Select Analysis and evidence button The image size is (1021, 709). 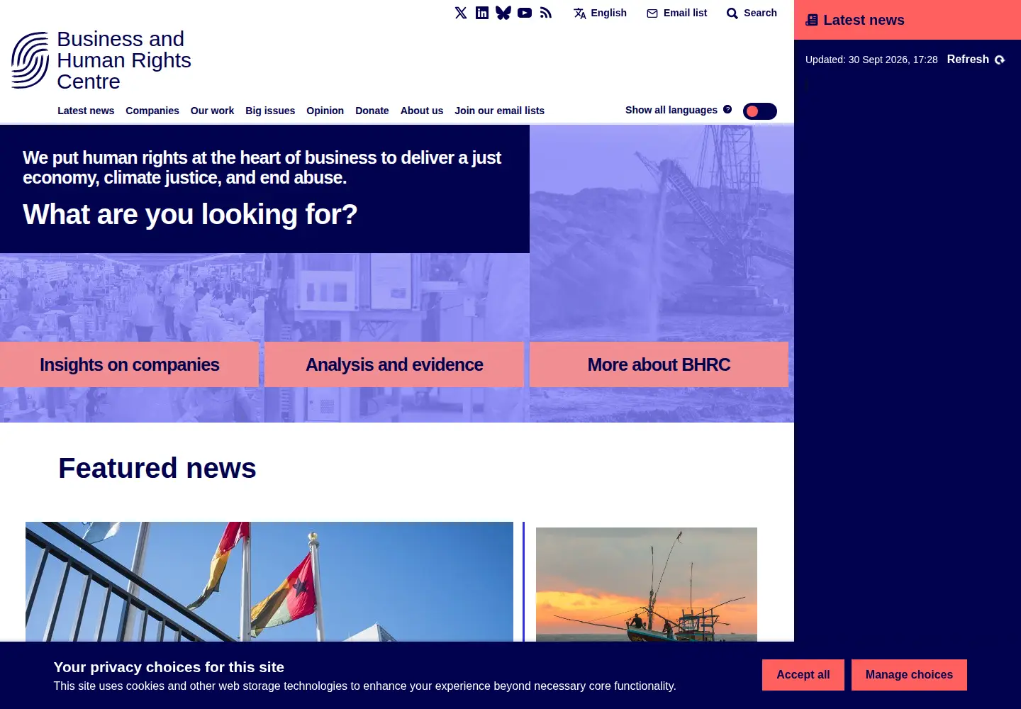coord(394,364)
